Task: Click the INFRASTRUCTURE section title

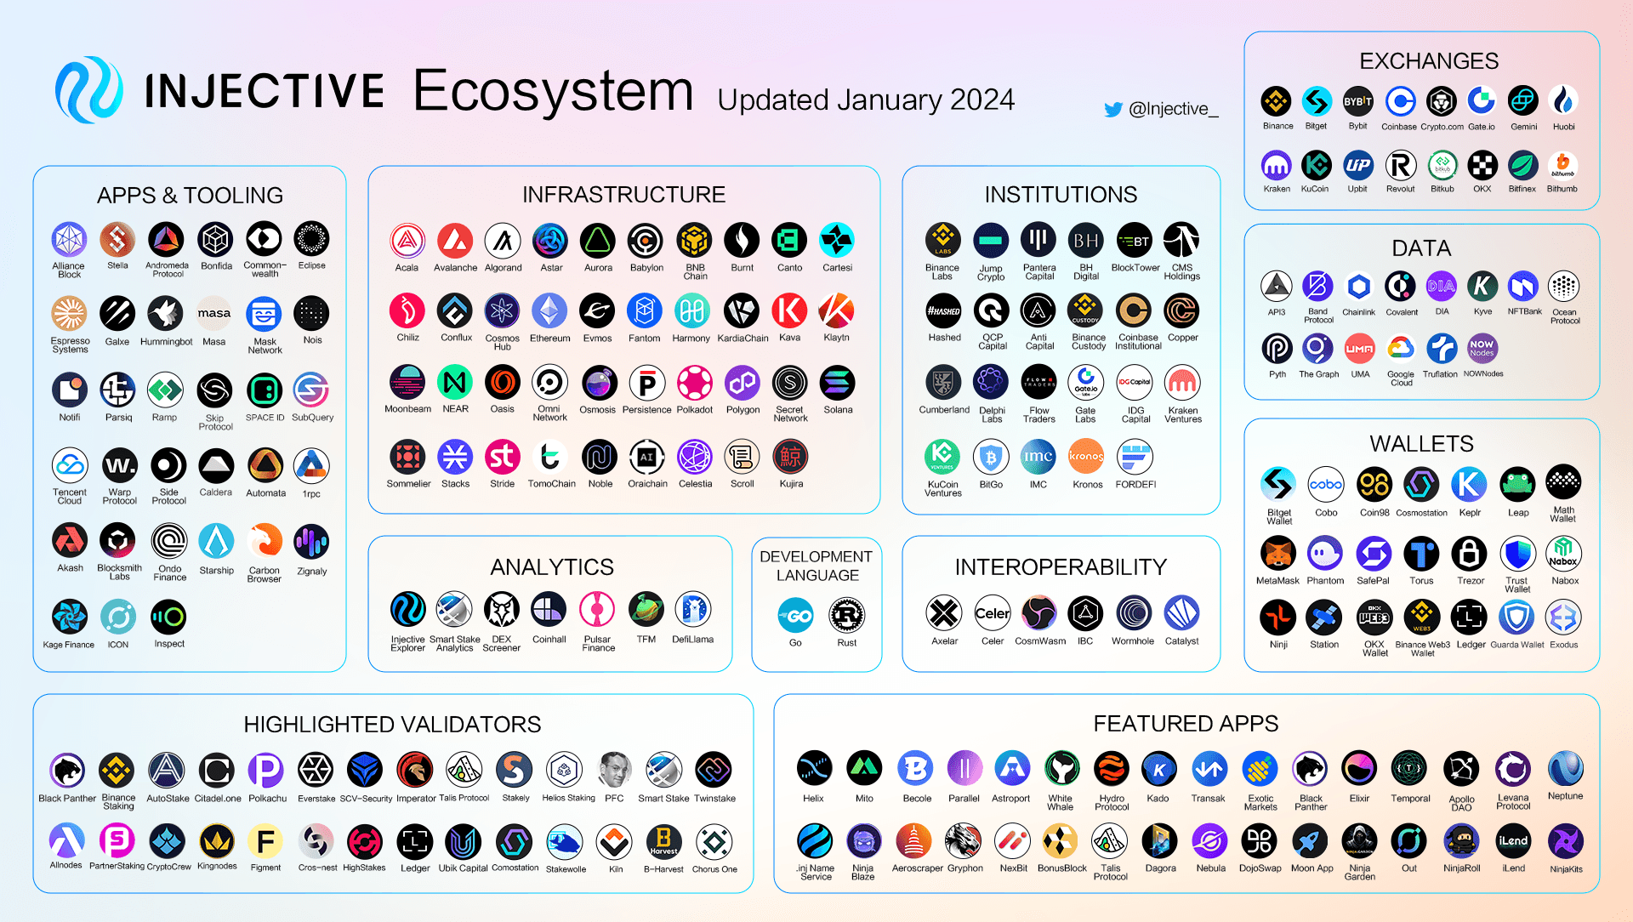Action: (x=623, y=195)
